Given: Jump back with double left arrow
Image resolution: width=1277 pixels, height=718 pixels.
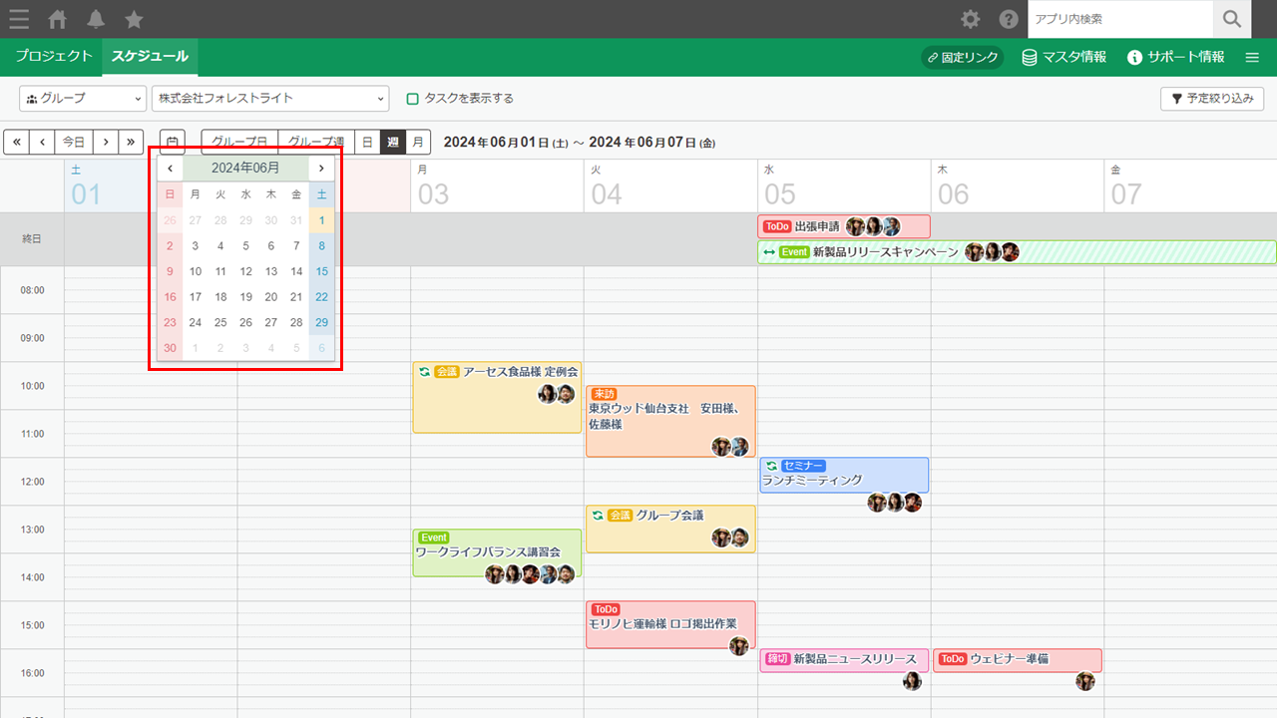Looking at the screenshot, I should (x=16, y=142).
